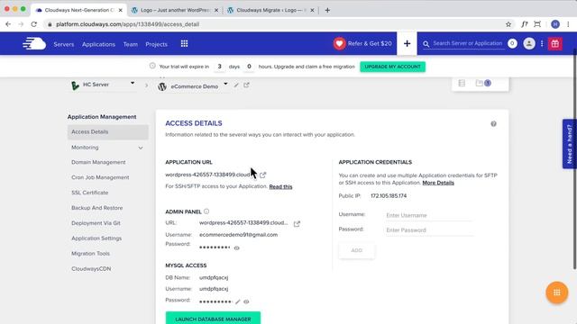This screenshot has height=324, width=577.
Task: Click the heart Refer icon
Action: point(339,44)
